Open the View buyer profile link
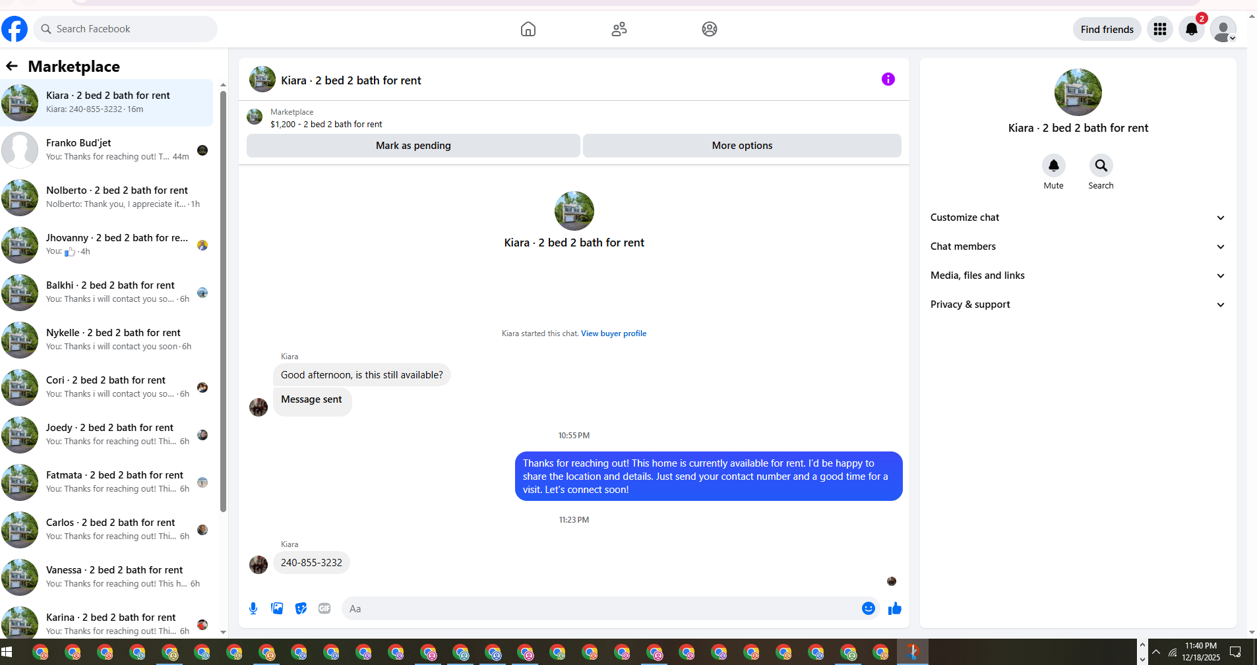 (x=613, y=333)
